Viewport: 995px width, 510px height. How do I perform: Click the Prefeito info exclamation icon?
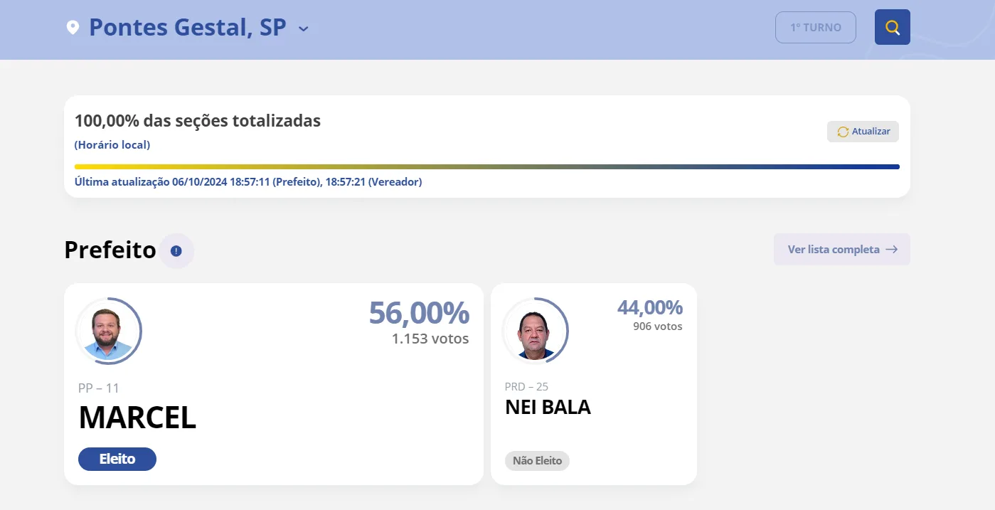coord(176,251)
